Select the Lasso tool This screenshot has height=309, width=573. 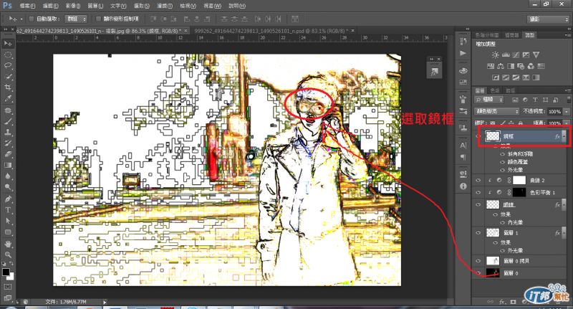(8, 66)
